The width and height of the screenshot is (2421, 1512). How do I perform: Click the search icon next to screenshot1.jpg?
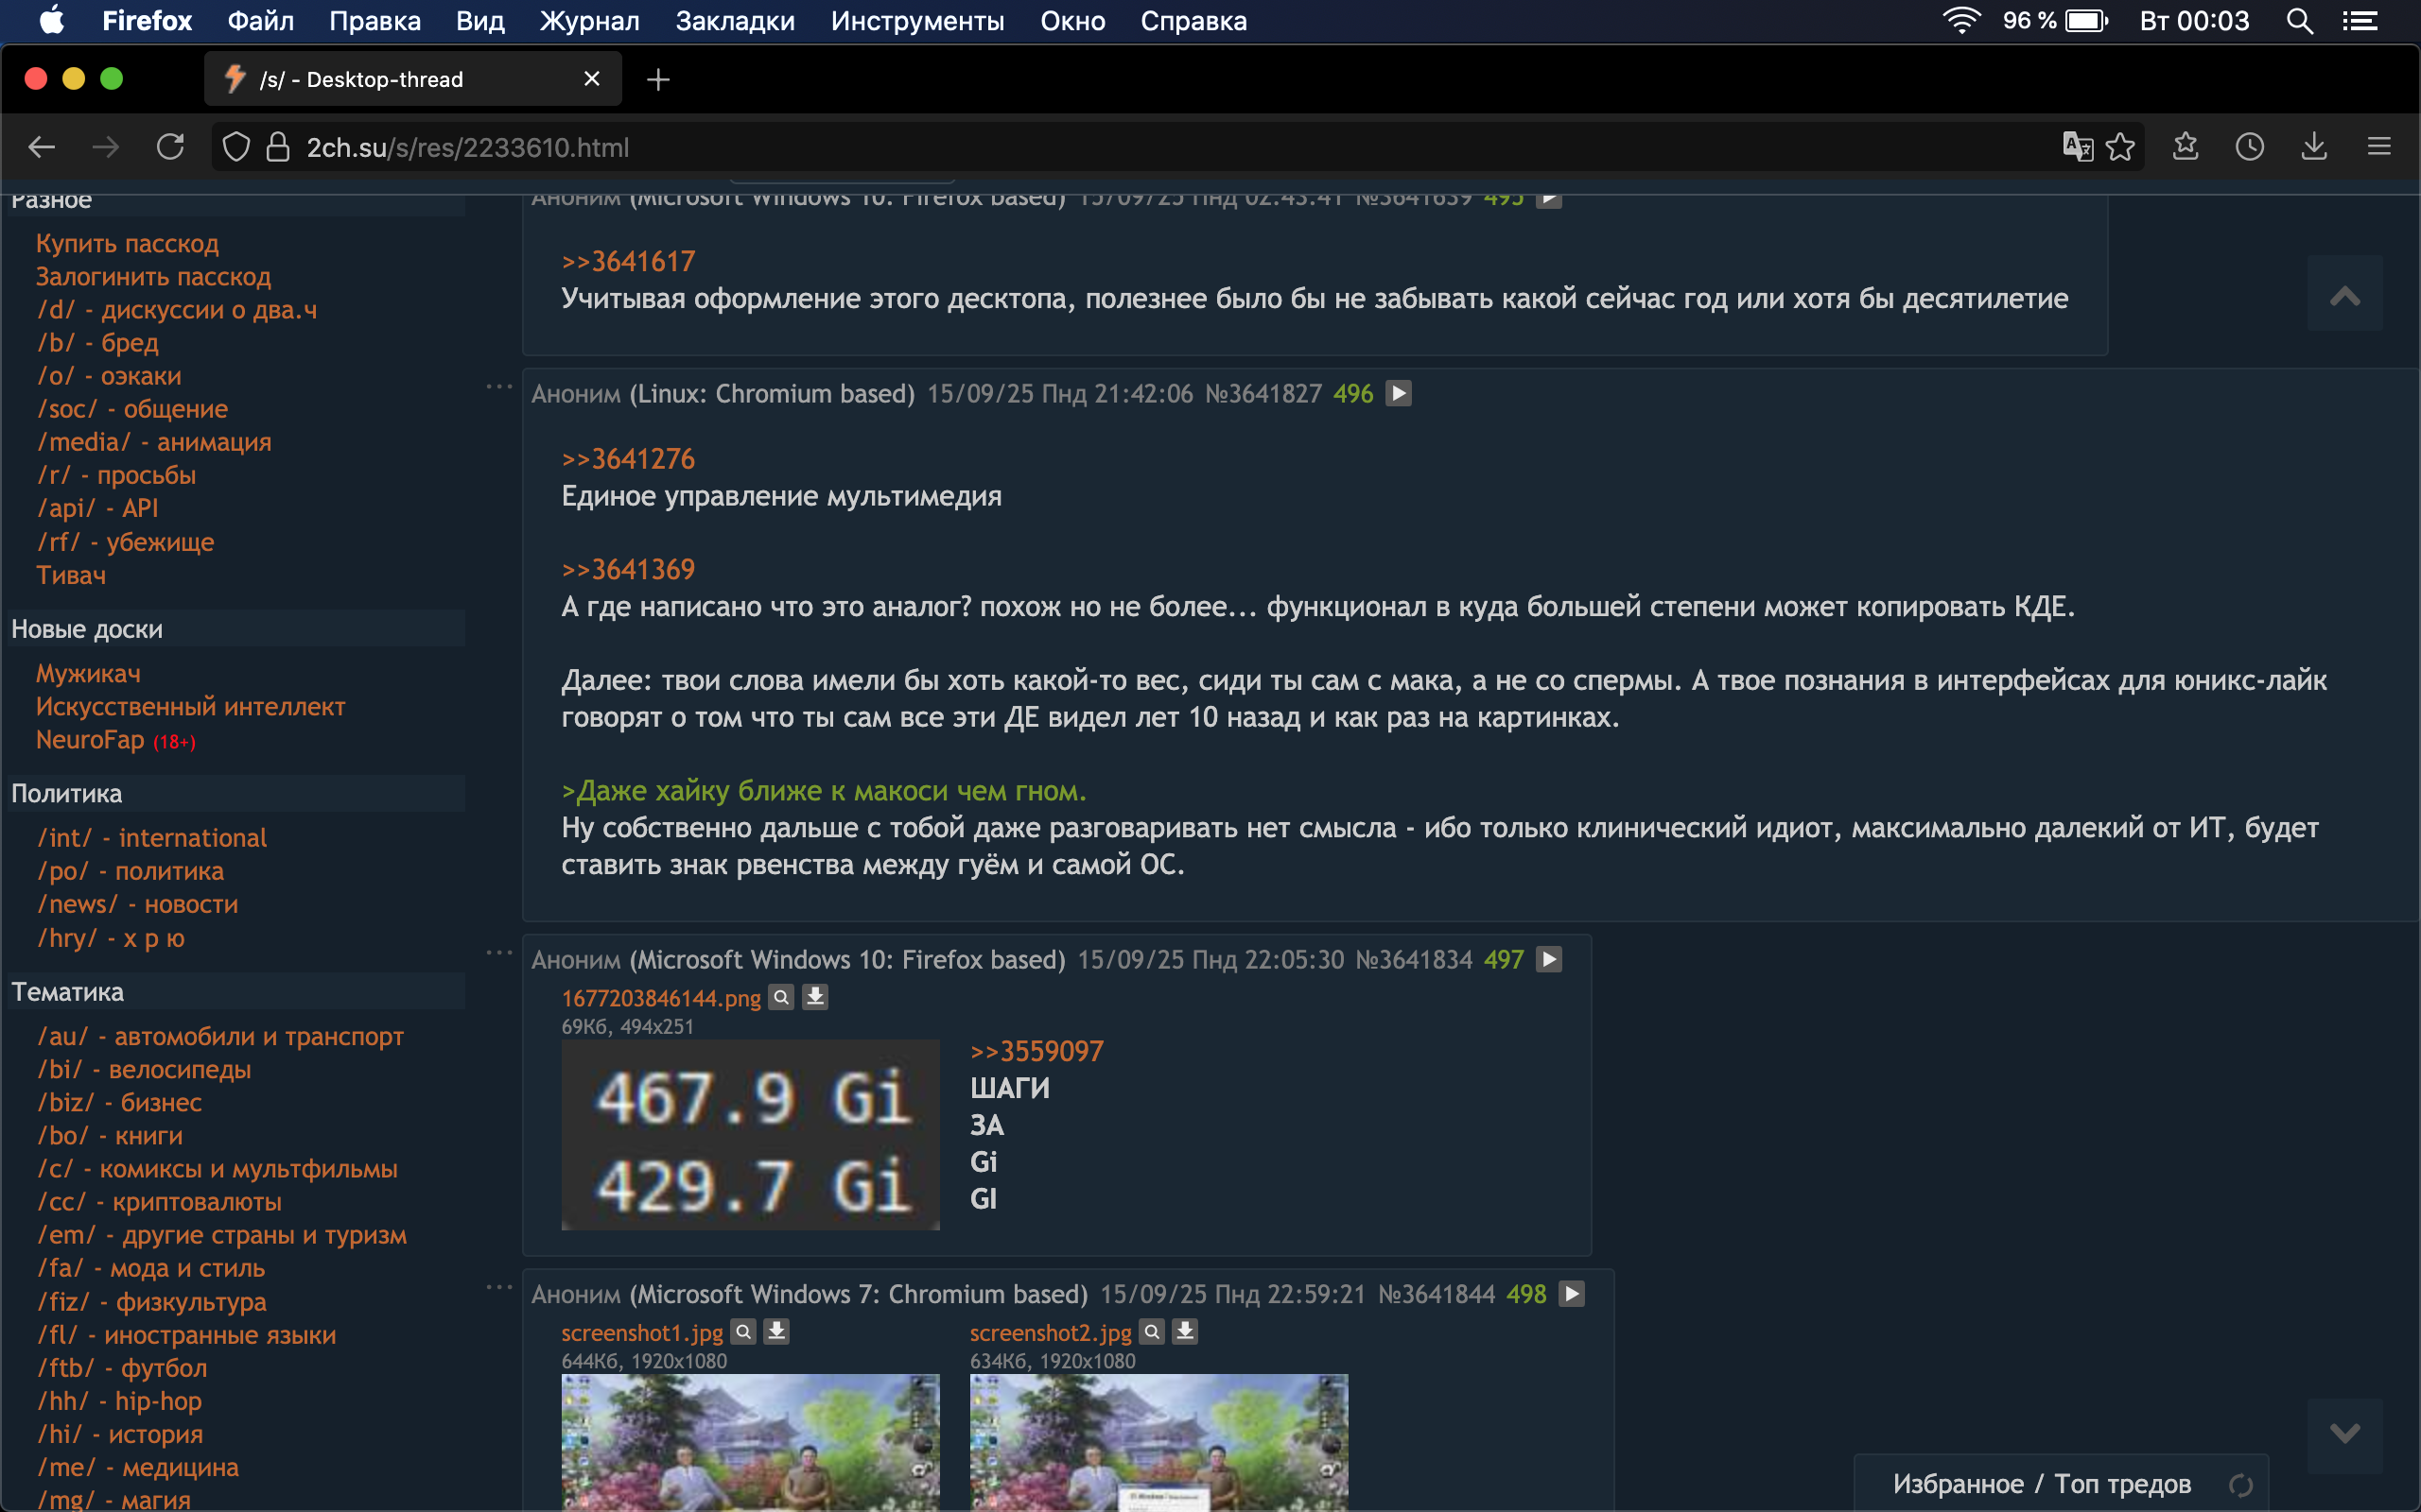point(743,1332)
